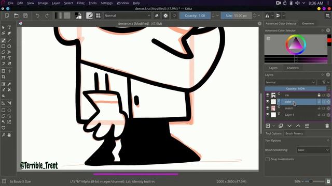
Task: Open the Filter menu
Action: tap(81, 3)
